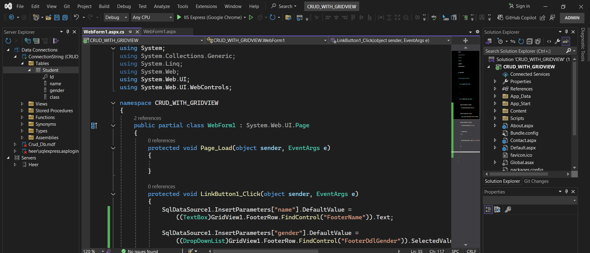Toggle Categorized view in Properties panel
590x253 pixels.
tap(488, 209)
